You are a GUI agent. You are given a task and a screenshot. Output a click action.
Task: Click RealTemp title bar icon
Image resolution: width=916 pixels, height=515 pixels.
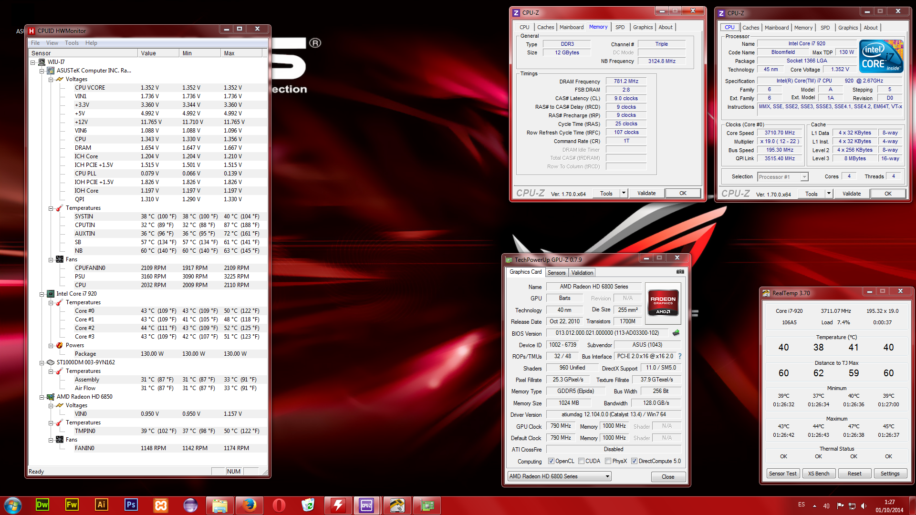click(x=766, y=293)
